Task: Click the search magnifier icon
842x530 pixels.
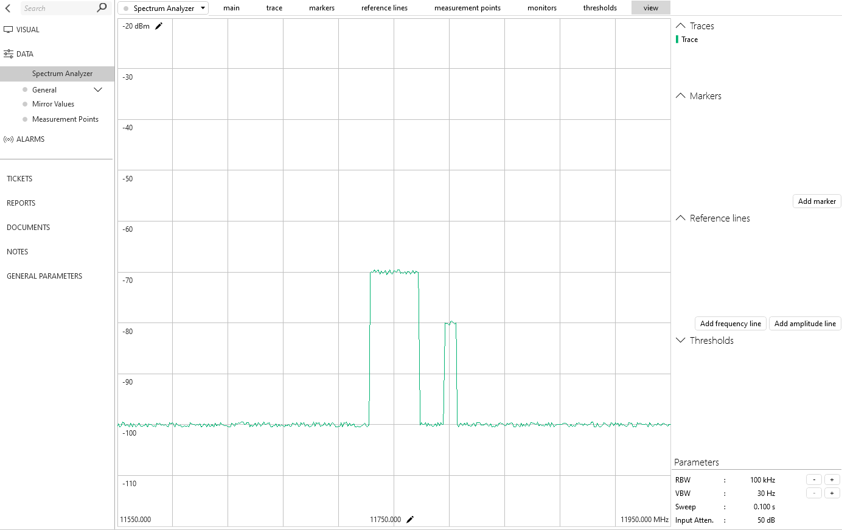Action: pyautogui.click(x=101, y=8)
